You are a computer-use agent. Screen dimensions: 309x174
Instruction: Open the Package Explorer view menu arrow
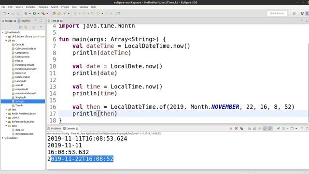click(41, 27)
